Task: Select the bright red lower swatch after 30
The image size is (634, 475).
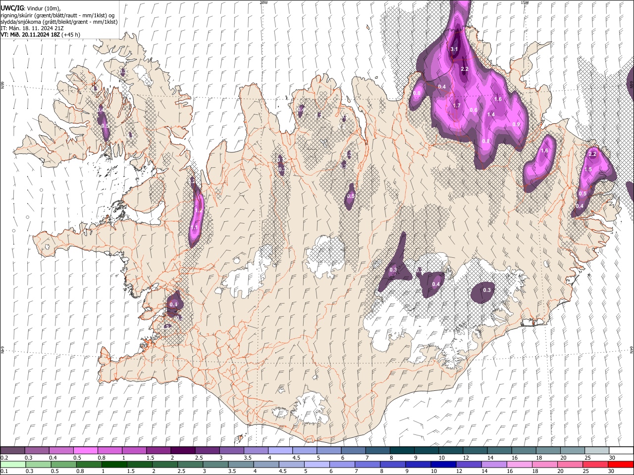Action: 620,464
